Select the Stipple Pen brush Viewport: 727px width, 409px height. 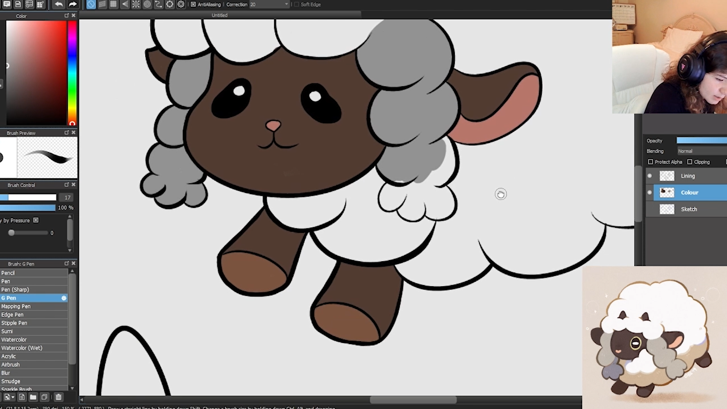click(34, 323)
